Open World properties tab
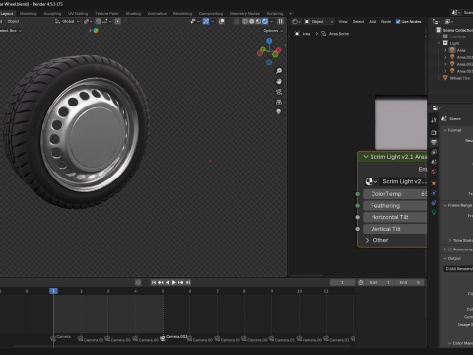Screen dimensions: 473x355 point(434,172)
